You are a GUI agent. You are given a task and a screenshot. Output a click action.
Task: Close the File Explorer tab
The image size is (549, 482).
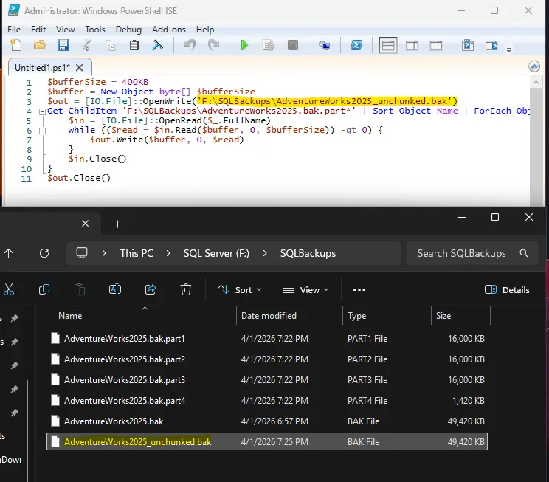(85, 224)
